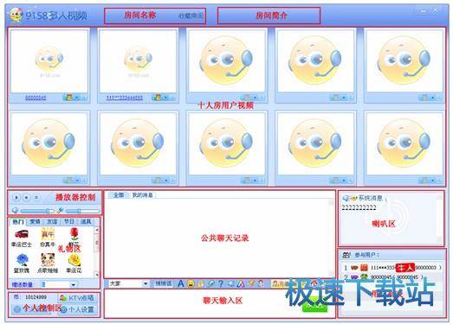Show the 全部 chat messages tab
Screen dimensions: 453x324
click(119, 195)
